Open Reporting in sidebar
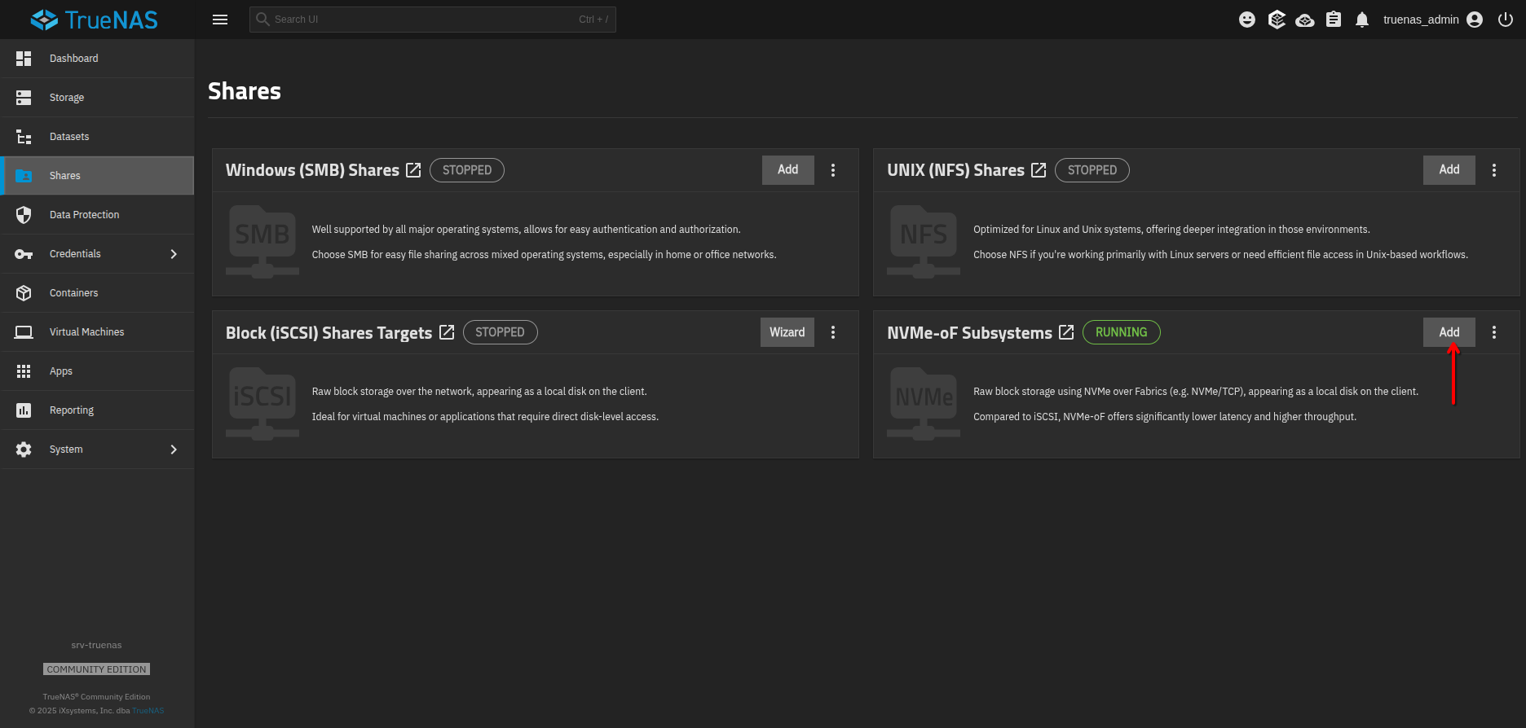The width and height of the screenshot is (1526, 728). pyautogui.click(x=97, y=410)
